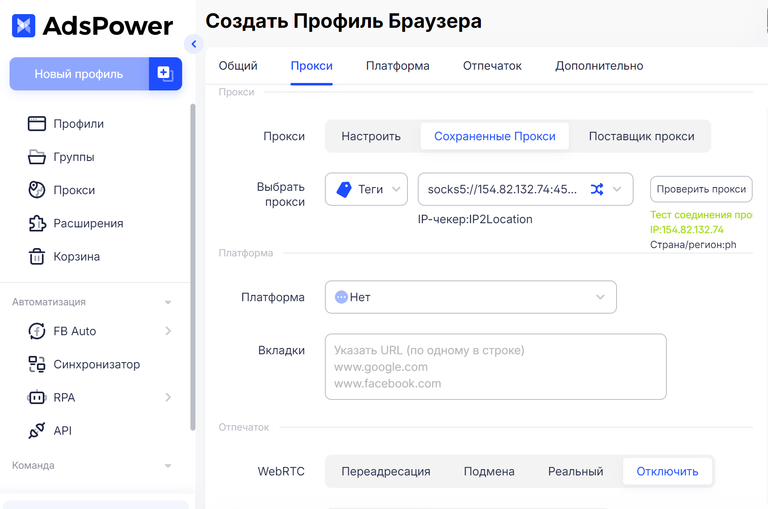Select WebRTC Подмена option

489,471
